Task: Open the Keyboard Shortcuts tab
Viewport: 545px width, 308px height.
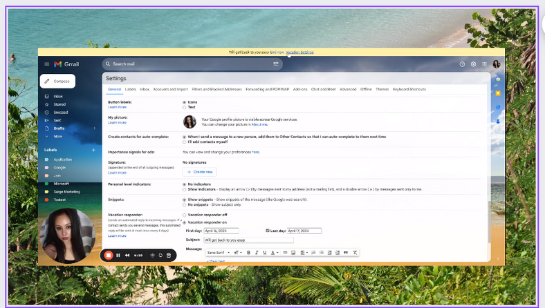Action: click(x=409, y=89)
